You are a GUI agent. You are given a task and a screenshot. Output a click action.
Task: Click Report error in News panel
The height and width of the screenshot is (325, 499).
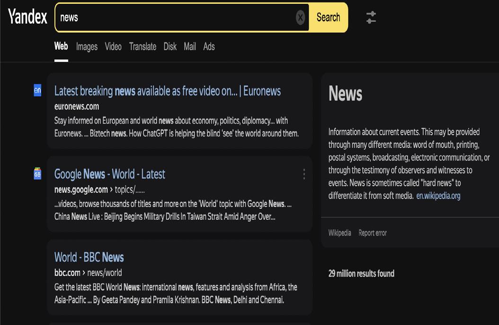372,233
